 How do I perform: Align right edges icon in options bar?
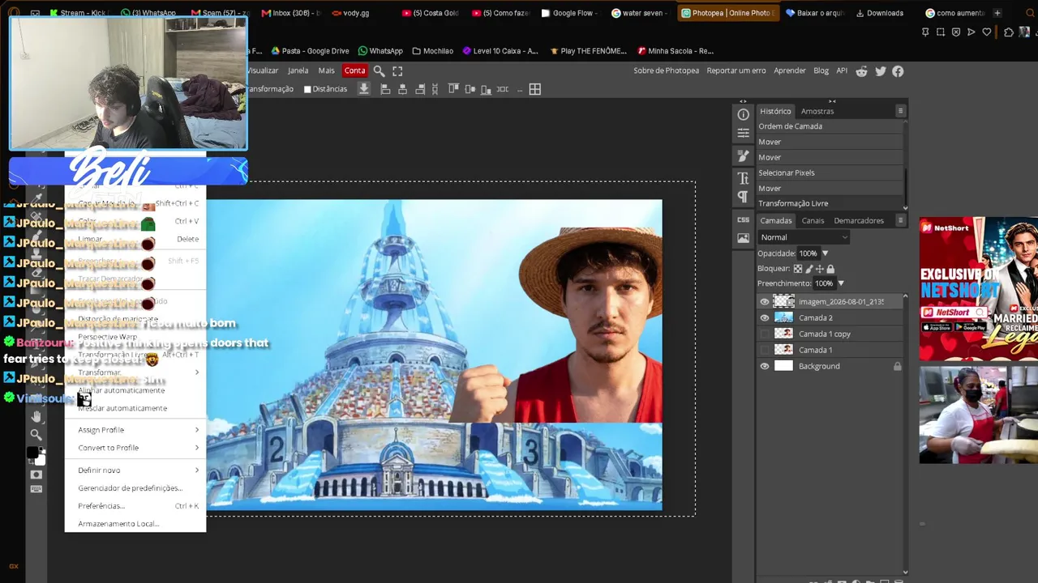(420, 89)
